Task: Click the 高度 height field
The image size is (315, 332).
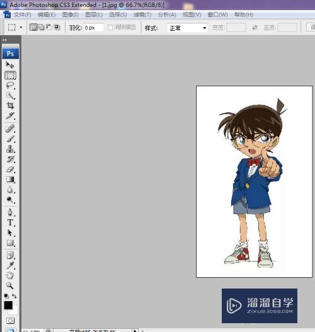Action: pos(287,28)
